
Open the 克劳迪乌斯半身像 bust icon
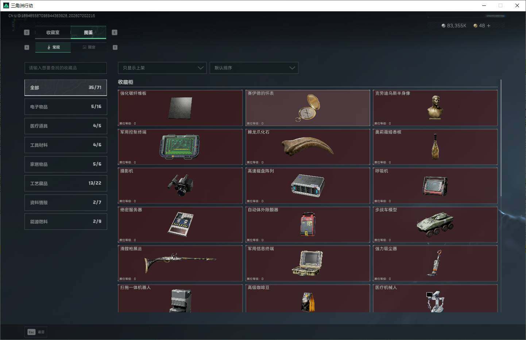pos(435,107)
